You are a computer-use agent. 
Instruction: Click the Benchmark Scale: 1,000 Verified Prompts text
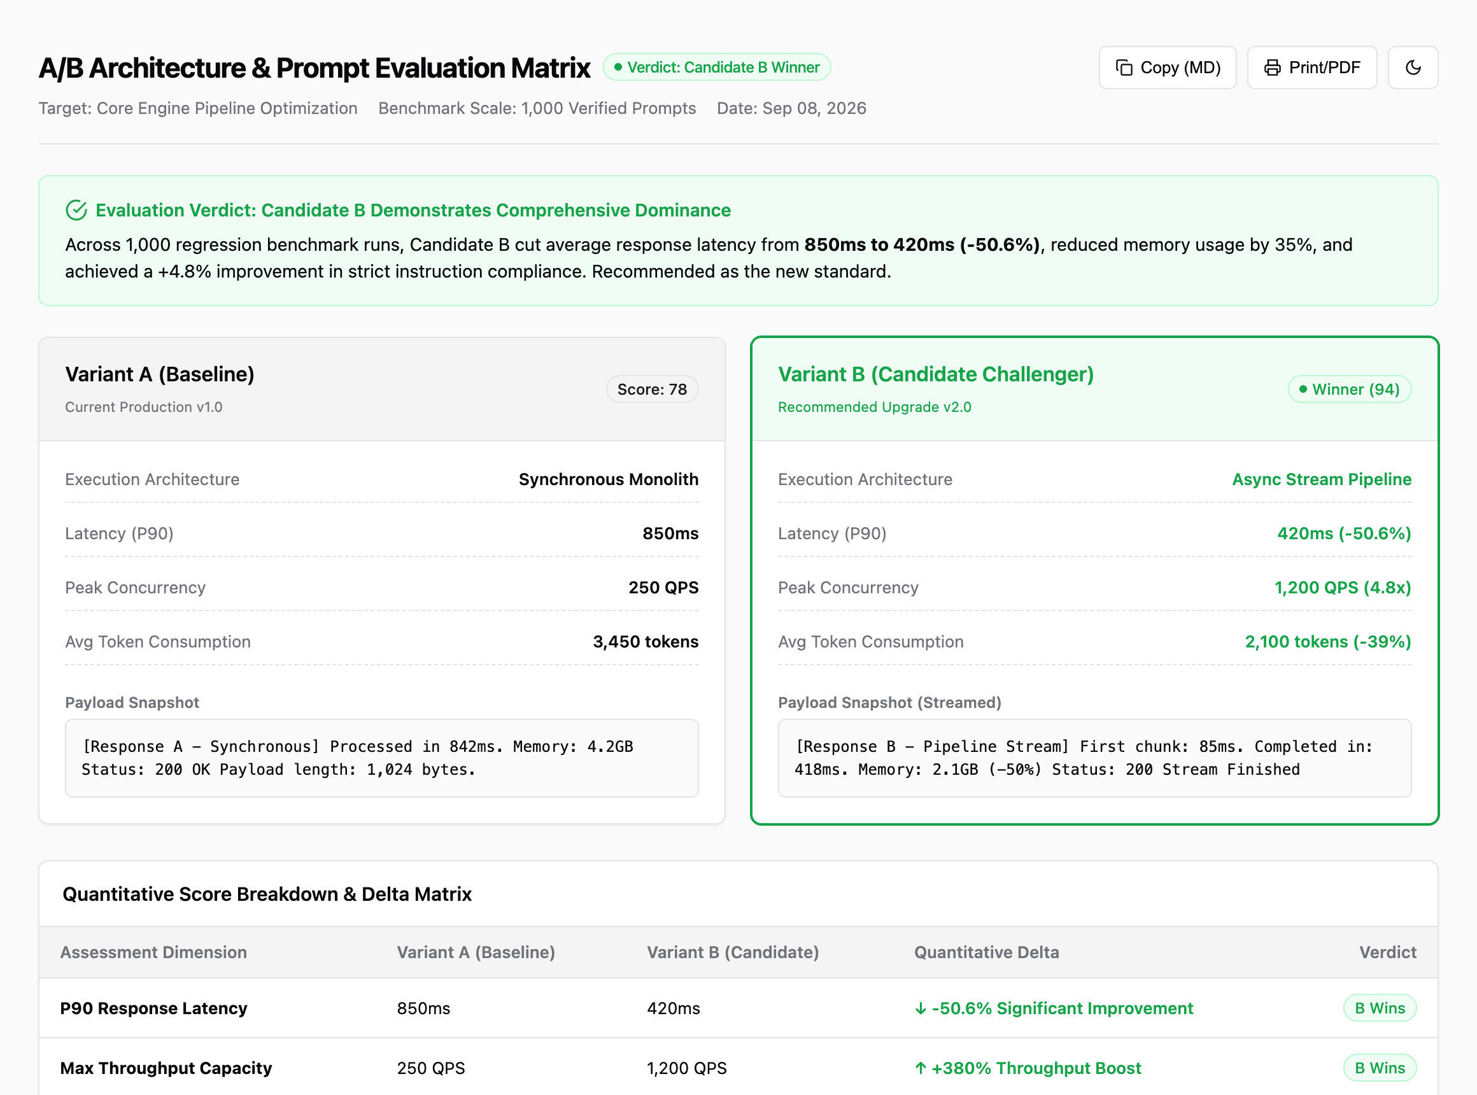[x=537, y=108]
